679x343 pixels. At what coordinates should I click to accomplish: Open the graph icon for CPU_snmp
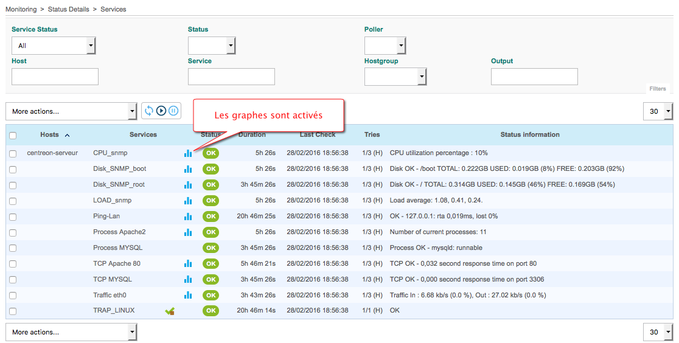pos(188,153)
